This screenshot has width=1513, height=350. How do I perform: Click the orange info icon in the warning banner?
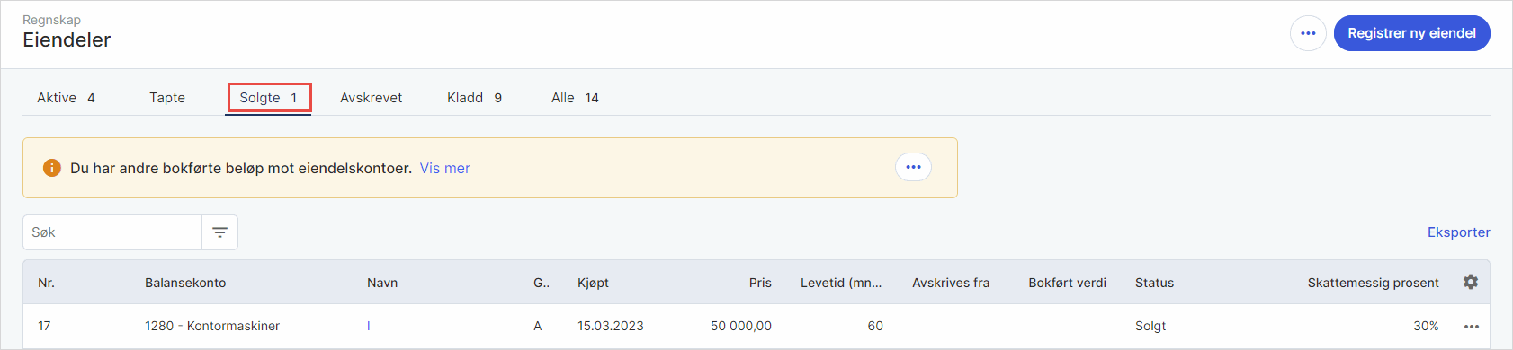52,168
